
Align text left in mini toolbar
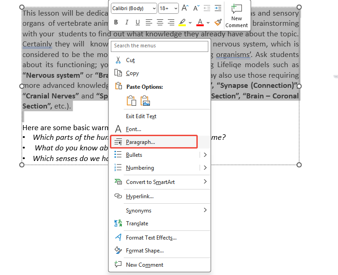click(149, 22)
